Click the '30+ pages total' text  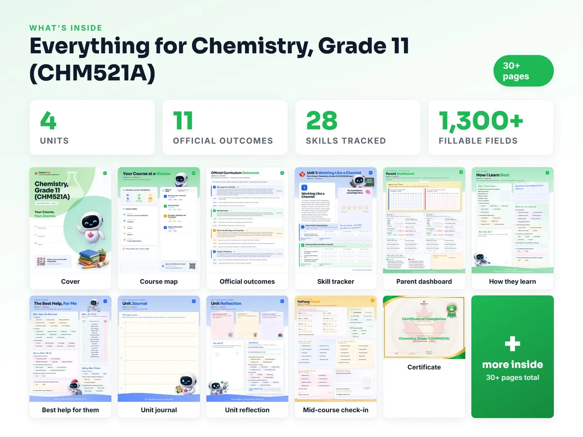(513, 378)
